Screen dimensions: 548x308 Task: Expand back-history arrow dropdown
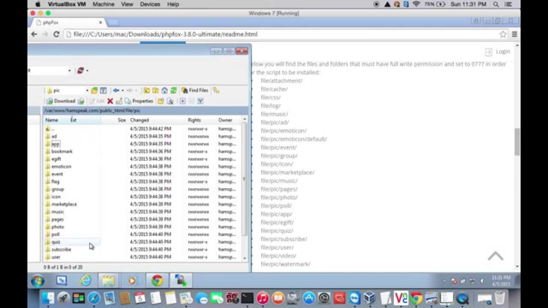point(122,90)
